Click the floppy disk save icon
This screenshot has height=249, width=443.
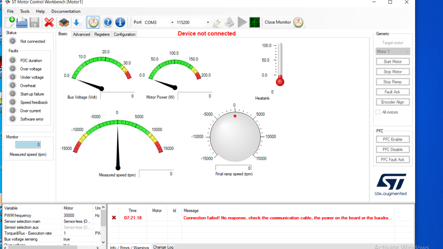[35, 22]
